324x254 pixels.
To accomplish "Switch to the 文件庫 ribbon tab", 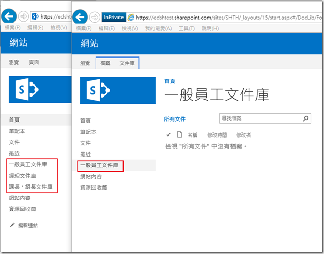I will tap(127, 63).
